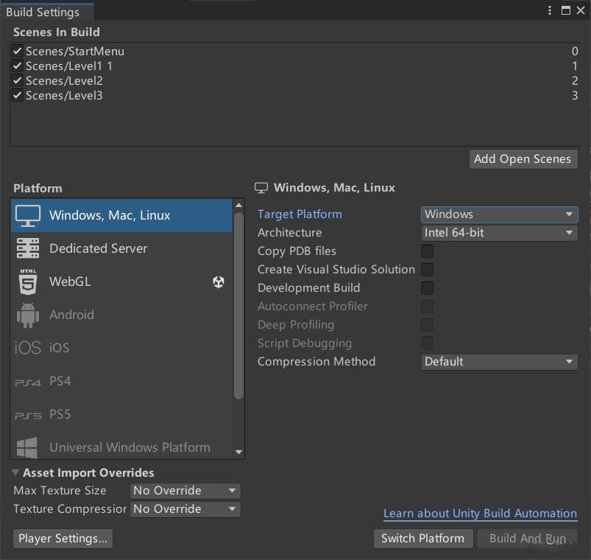Open the Architecture dropdown
Screen dimensions: 591x560
tap(500, 233)
